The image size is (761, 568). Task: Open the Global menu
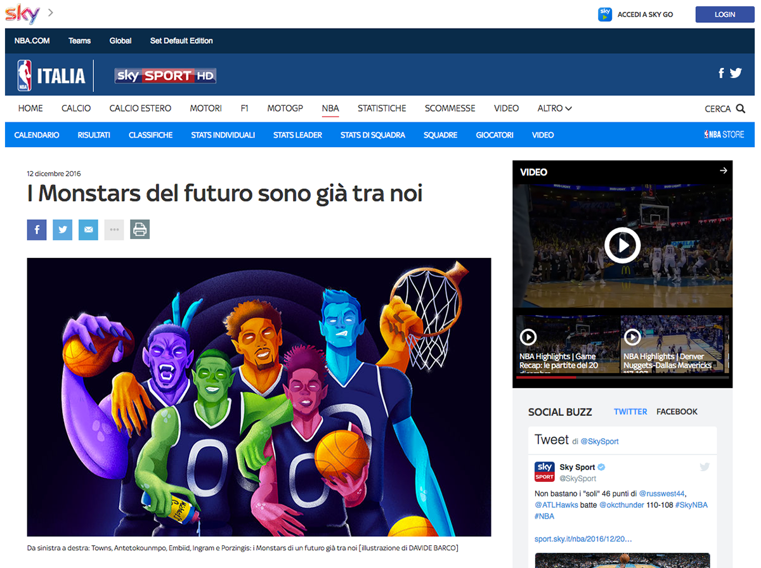click(x=120, y=41)
